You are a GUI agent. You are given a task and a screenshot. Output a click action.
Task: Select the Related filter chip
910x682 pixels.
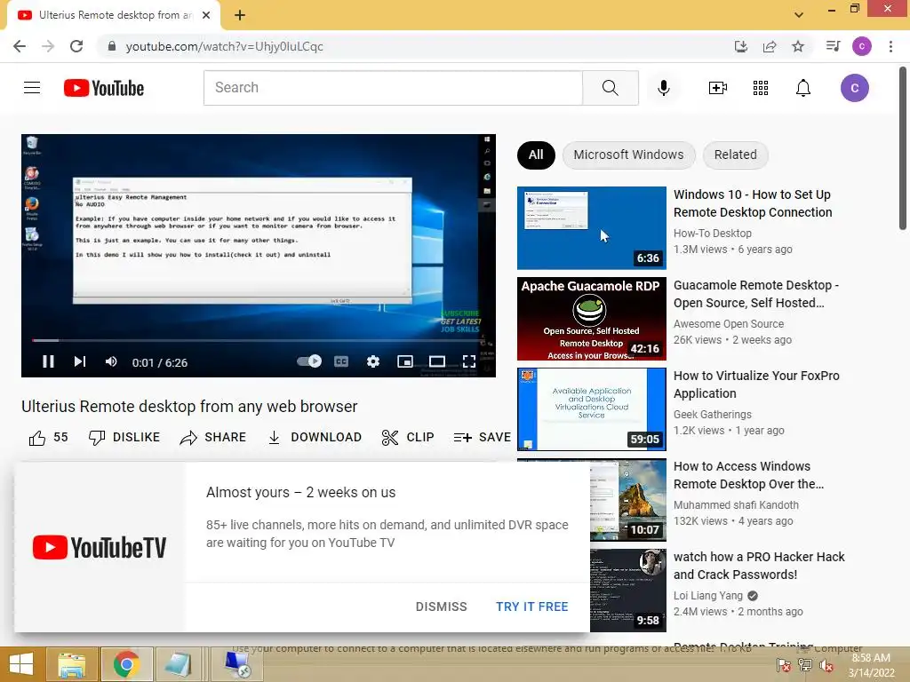point(735,155)
